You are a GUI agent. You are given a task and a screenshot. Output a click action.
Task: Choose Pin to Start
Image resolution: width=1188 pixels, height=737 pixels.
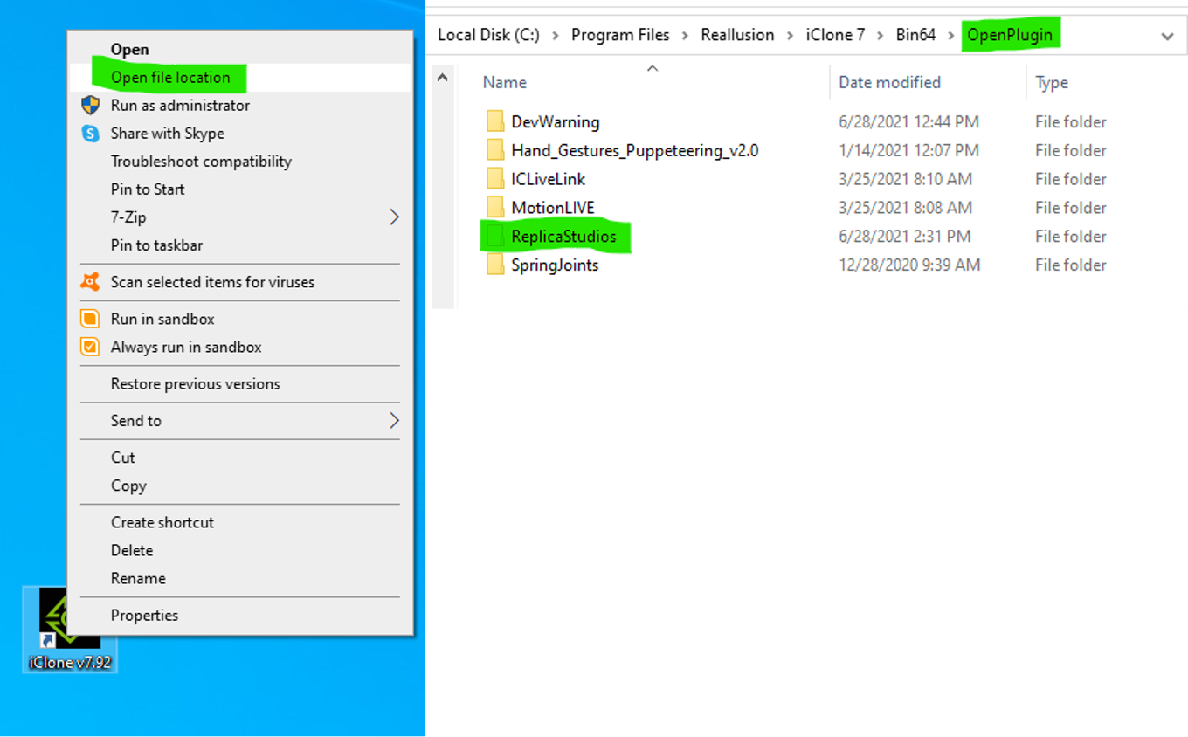point(240,189)
